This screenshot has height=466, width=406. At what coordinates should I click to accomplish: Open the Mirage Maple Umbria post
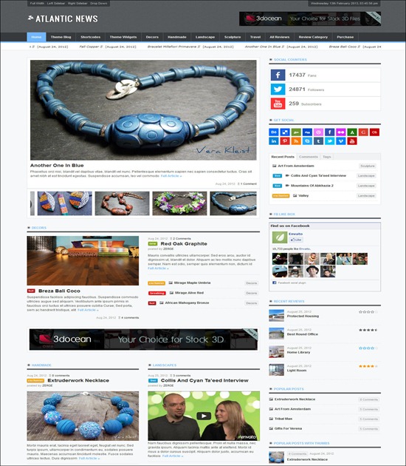click(192, 283)
